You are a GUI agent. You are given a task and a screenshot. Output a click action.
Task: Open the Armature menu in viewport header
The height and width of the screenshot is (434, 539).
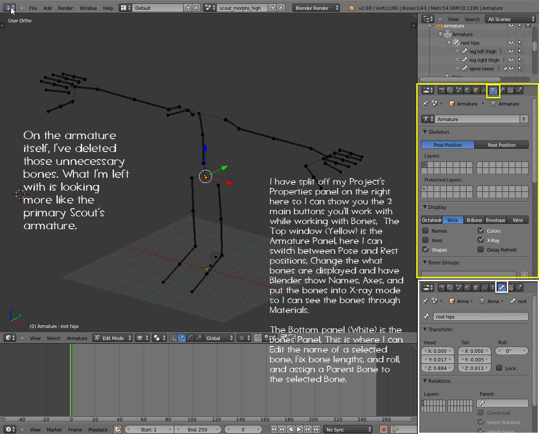pos(77,338)
